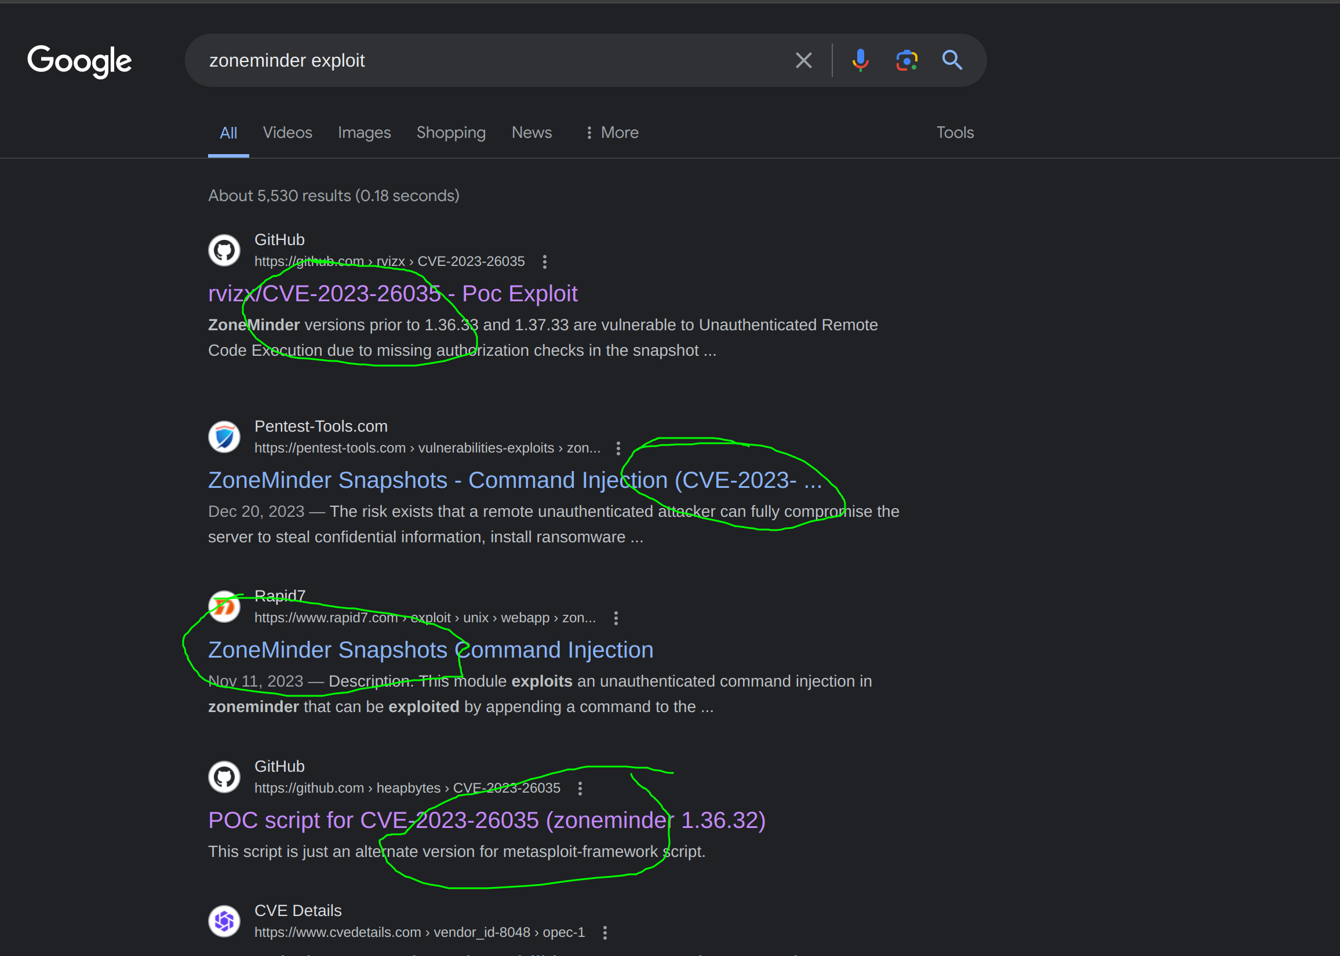Open POC script for CVE-2023-26035 link

pos(486,820)
